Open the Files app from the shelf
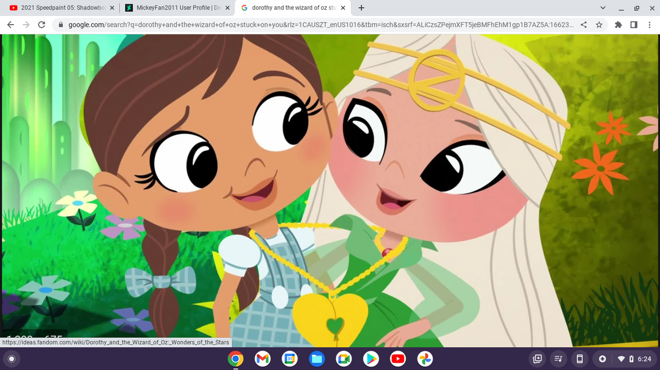 [x=317, y=359]
